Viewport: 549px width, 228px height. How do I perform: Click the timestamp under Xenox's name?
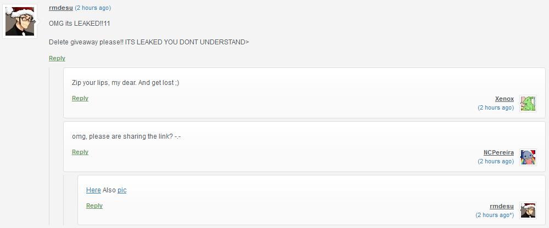pyautogui.click(x=496, y=107)
